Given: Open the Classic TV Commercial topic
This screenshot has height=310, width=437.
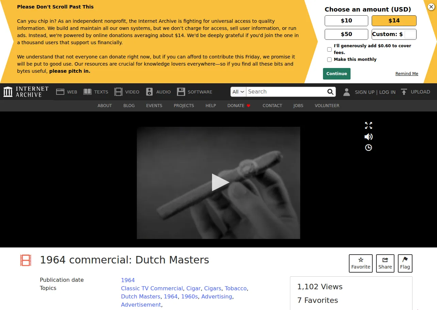Looking at the screenshot, I should point(152,288).
